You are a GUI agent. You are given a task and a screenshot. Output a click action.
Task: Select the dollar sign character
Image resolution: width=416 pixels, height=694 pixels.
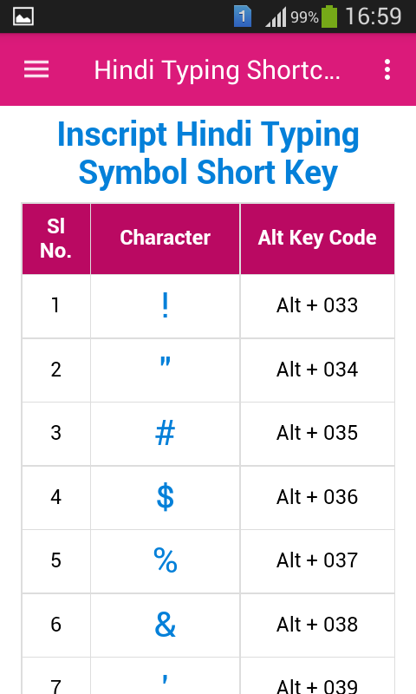[166, 497]
